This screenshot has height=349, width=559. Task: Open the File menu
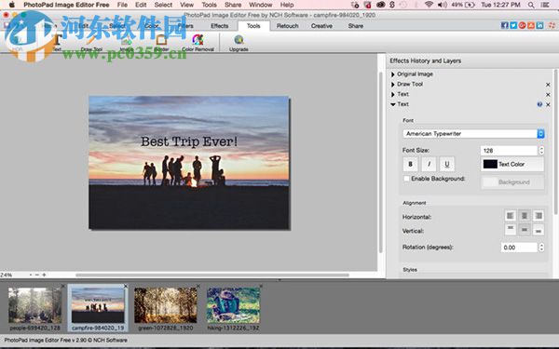[122, 5]
